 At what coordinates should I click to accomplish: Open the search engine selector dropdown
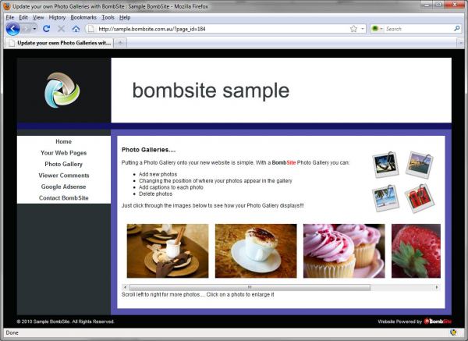point(377,29)
